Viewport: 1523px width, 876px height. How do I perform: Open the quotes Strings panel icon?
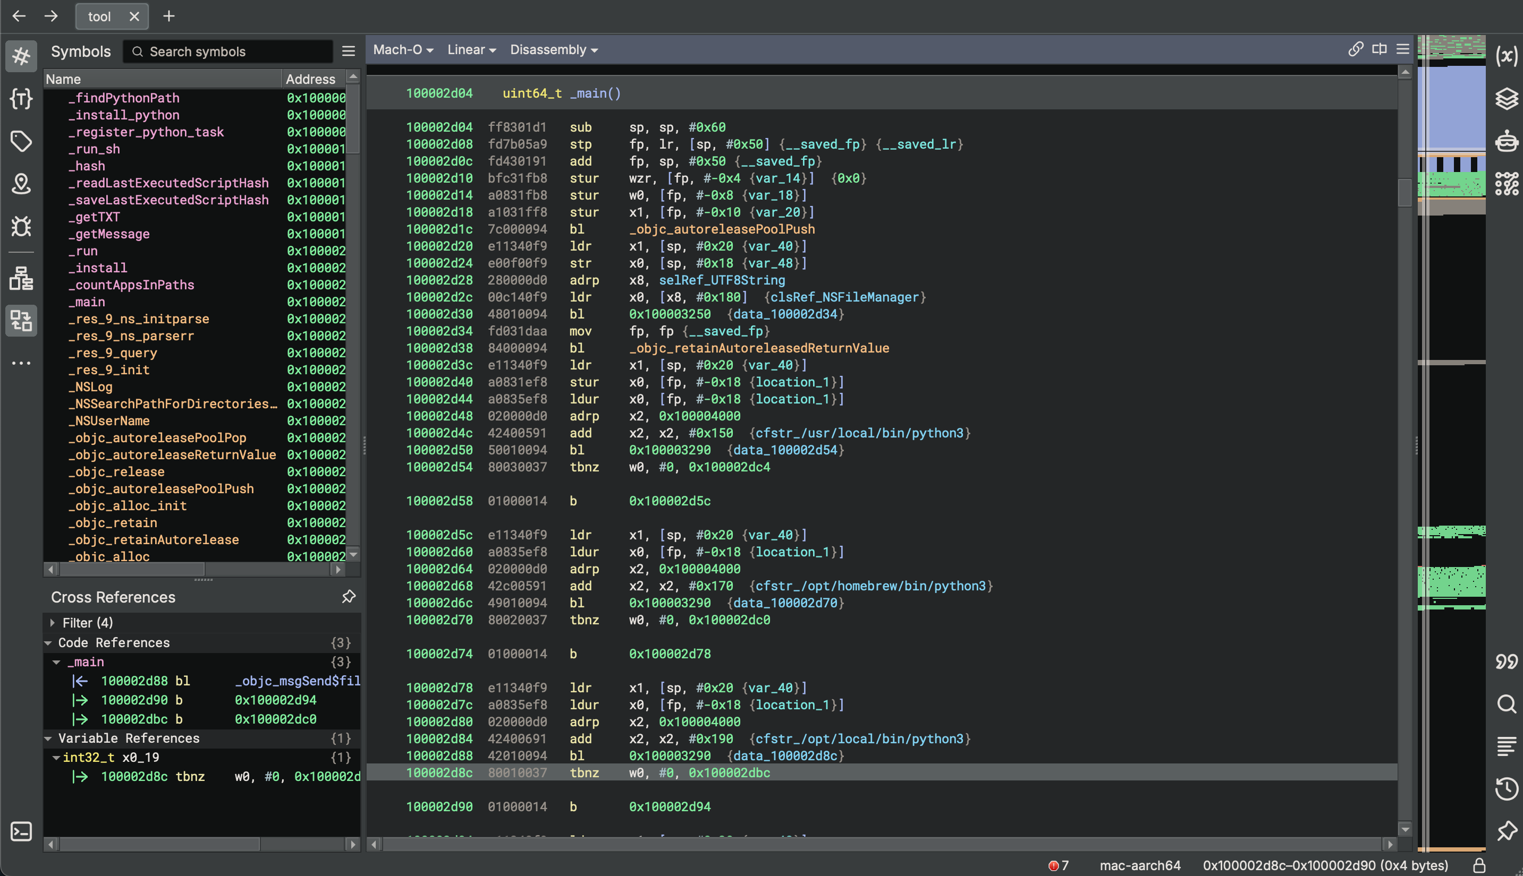tap(1506, 661)
